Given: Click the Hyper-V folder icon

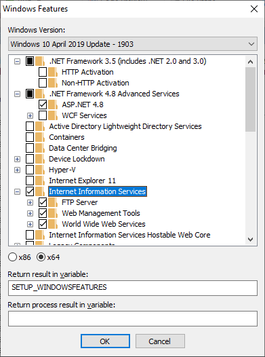Looking at the screenshot, I should click(x=40, y=170).
